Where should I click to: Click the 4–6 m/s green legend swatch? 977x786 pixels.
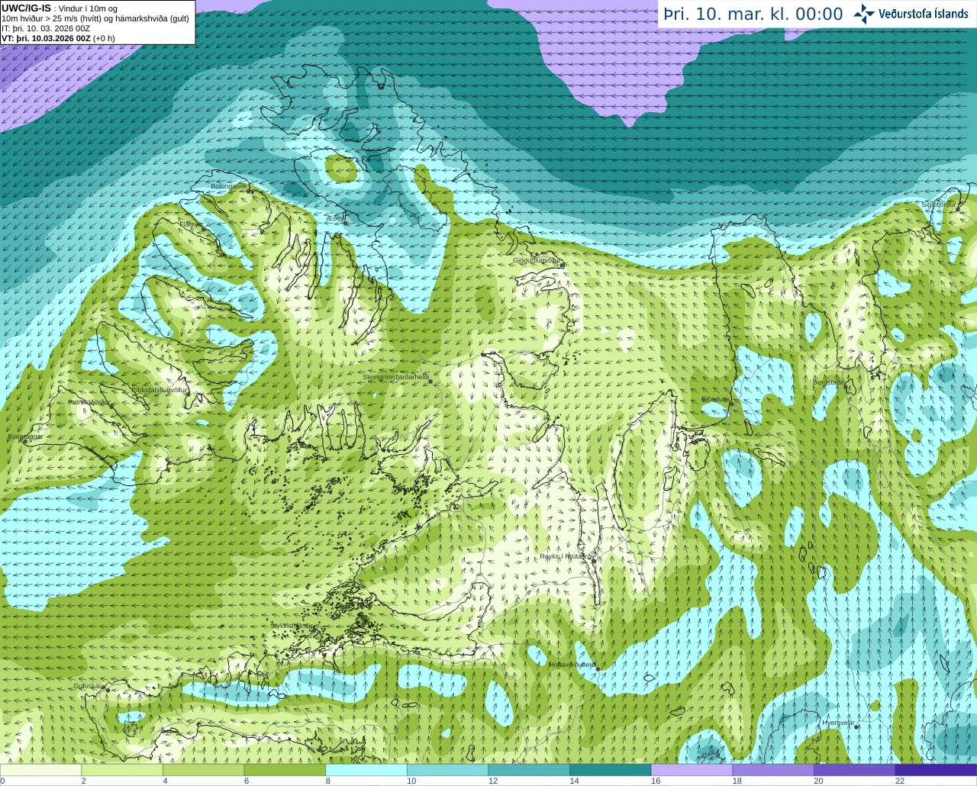pos(203,770)
